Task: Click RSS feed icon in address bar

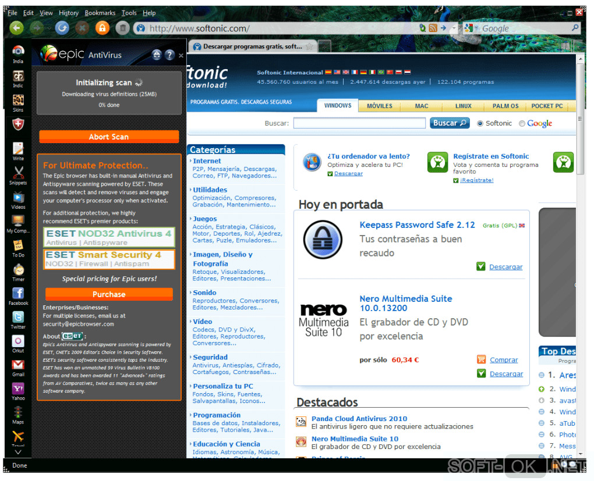Action: point(433,27)
